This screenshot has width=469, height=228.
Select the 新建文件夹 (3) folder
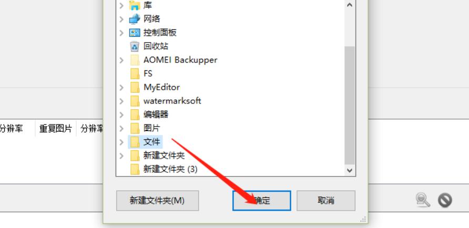tap(164, 170)
